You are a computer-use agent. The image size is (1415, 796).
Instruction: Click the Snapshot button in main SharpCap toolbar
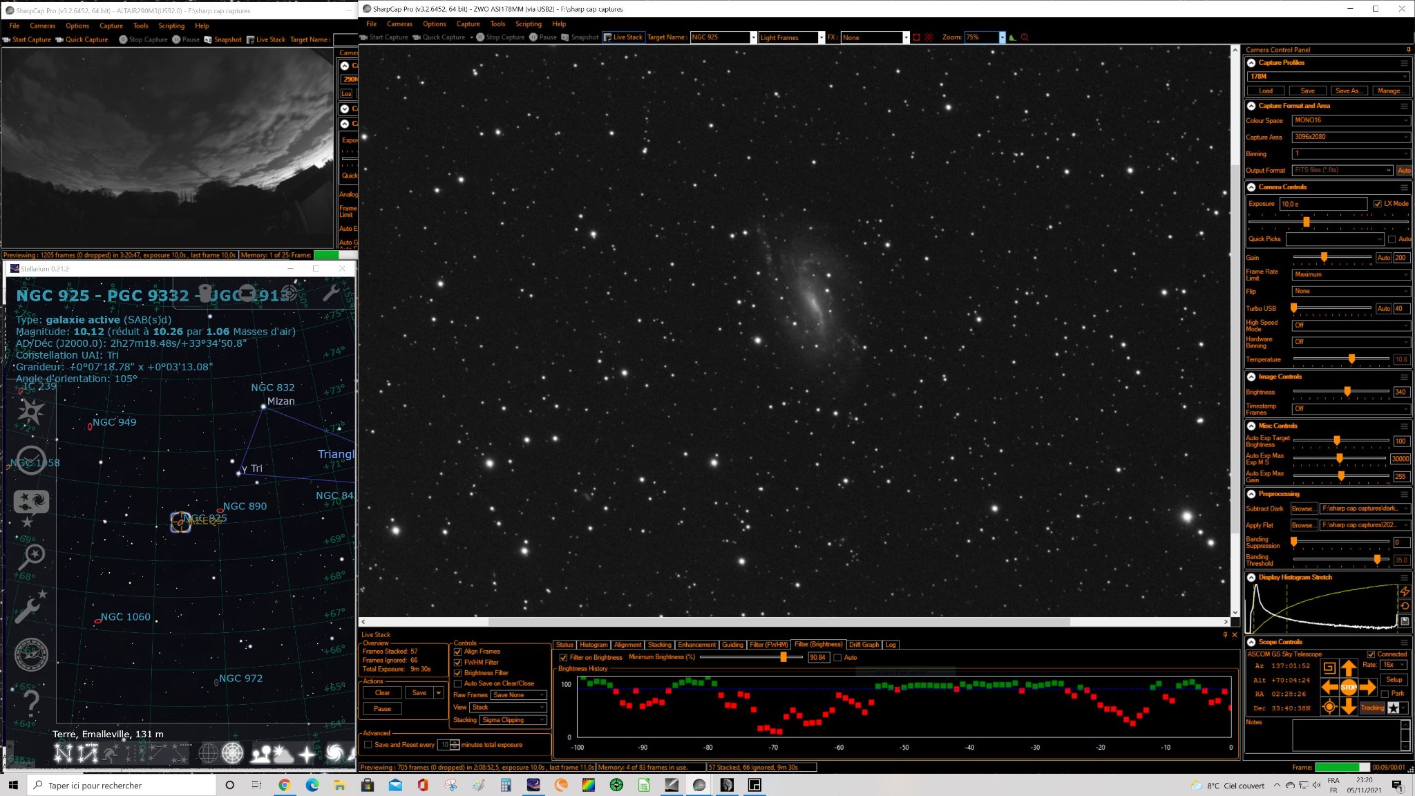click(580, 37)
